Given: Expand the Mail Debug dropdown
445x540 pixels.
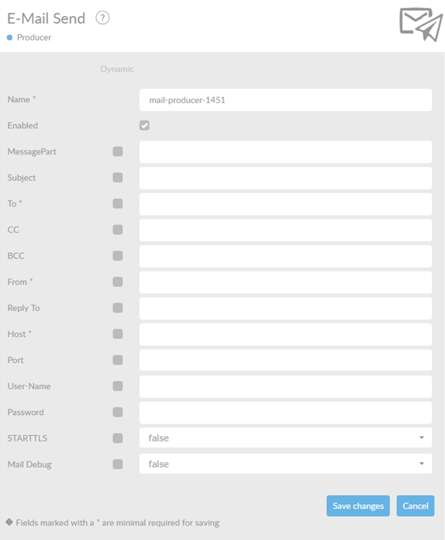Looking at the screenshot, I should (285, 464).
